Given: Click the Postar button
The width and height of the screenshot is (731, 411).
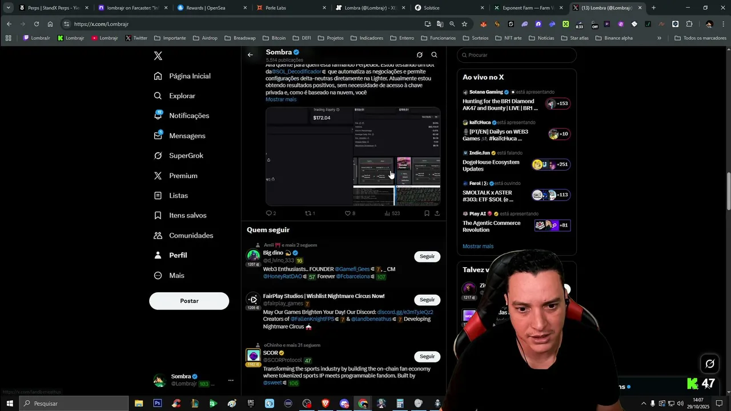Looking at the screenshot, I should coord(189,301).
